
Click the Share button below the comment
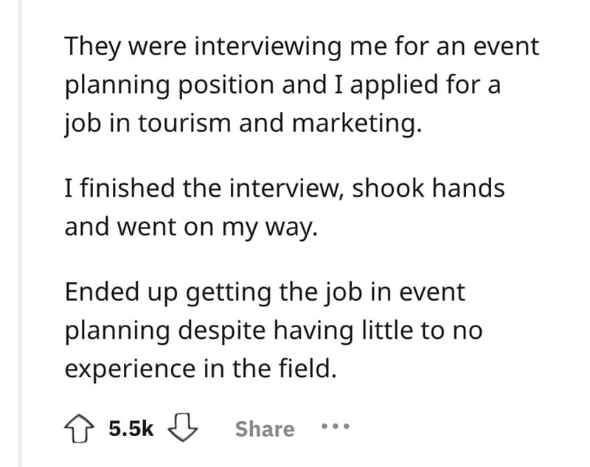click(x=264, y=429)
